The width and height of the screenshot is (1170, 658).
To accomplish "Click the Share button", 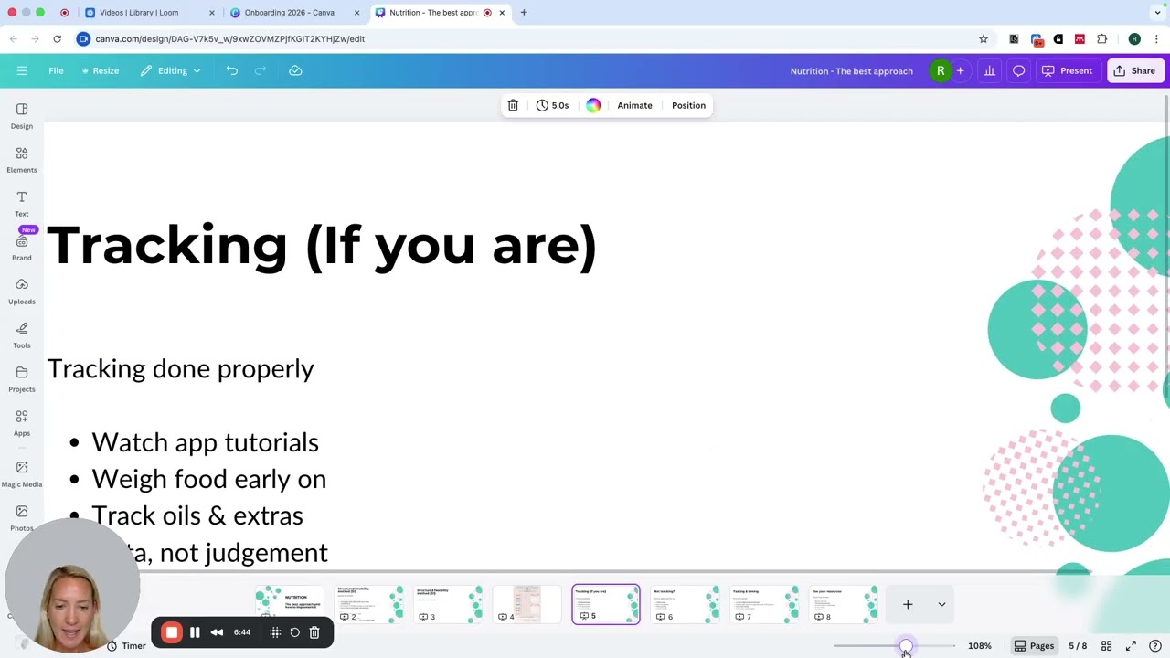I will coord(1134,70).
